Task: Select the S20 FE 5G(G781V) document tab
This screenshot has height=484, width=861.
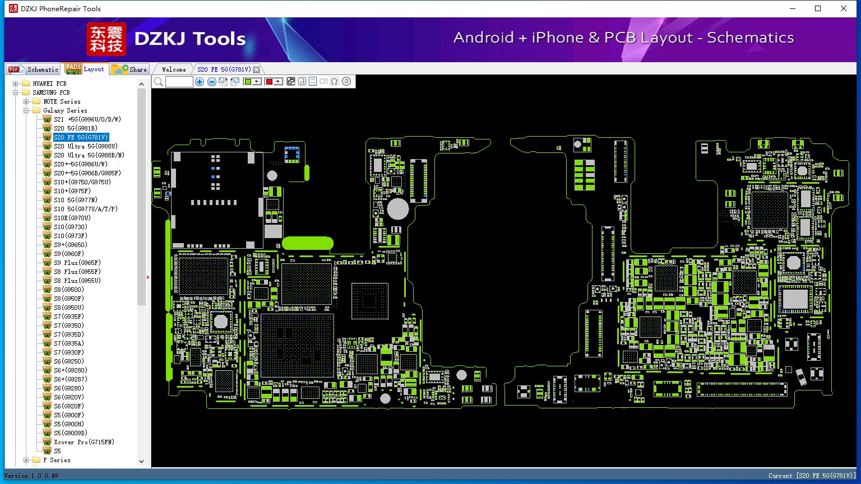Action: pos(224,69)
